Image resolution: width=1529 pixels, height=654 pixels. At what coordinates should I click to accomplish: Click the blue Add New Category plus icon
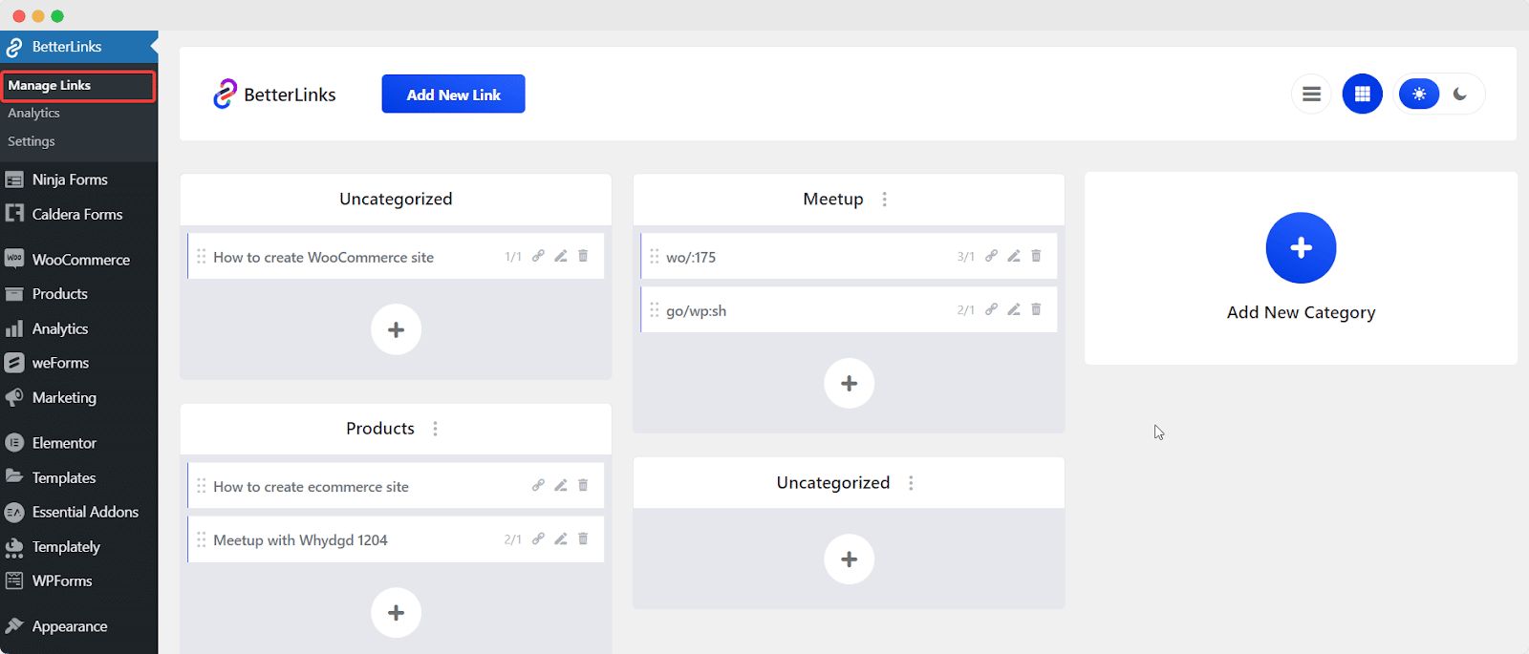pos(1301,248)
